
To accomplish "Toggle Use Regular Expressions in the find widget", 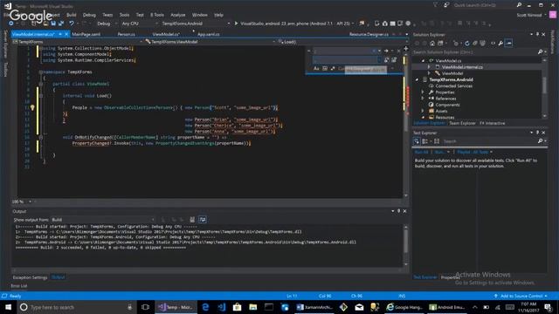I will pyautogui.click(x=333, y=68).
